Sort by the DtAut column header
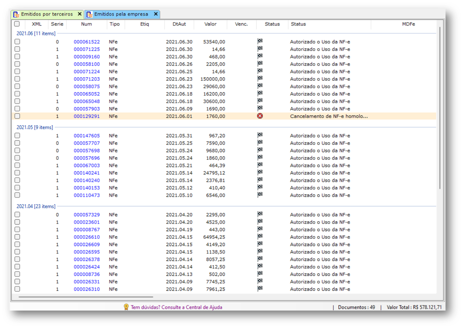Screen dimensions: 463x328 [179, 24]
